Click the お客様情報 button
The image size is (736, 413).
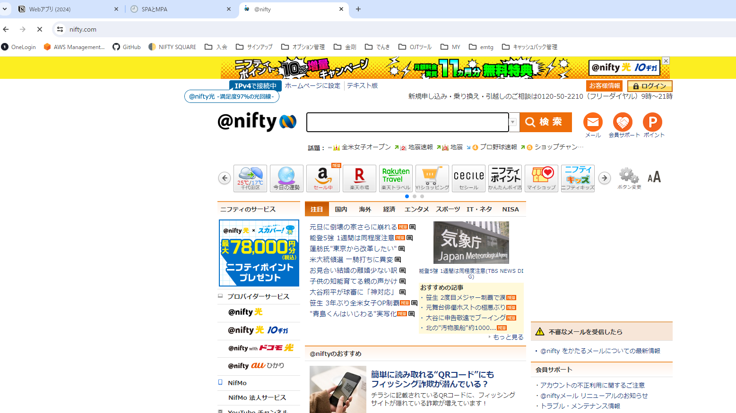point(605,86)
